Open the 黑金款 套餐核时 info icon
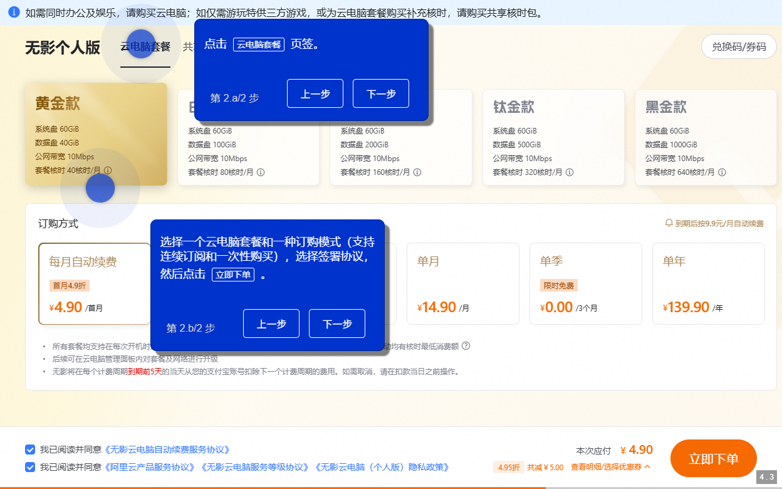 click(721, 172)
